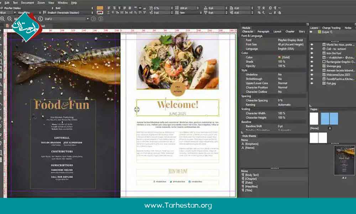Open the panel options icon above Module
Screen dimensions: 356x214
pos(308,24)
